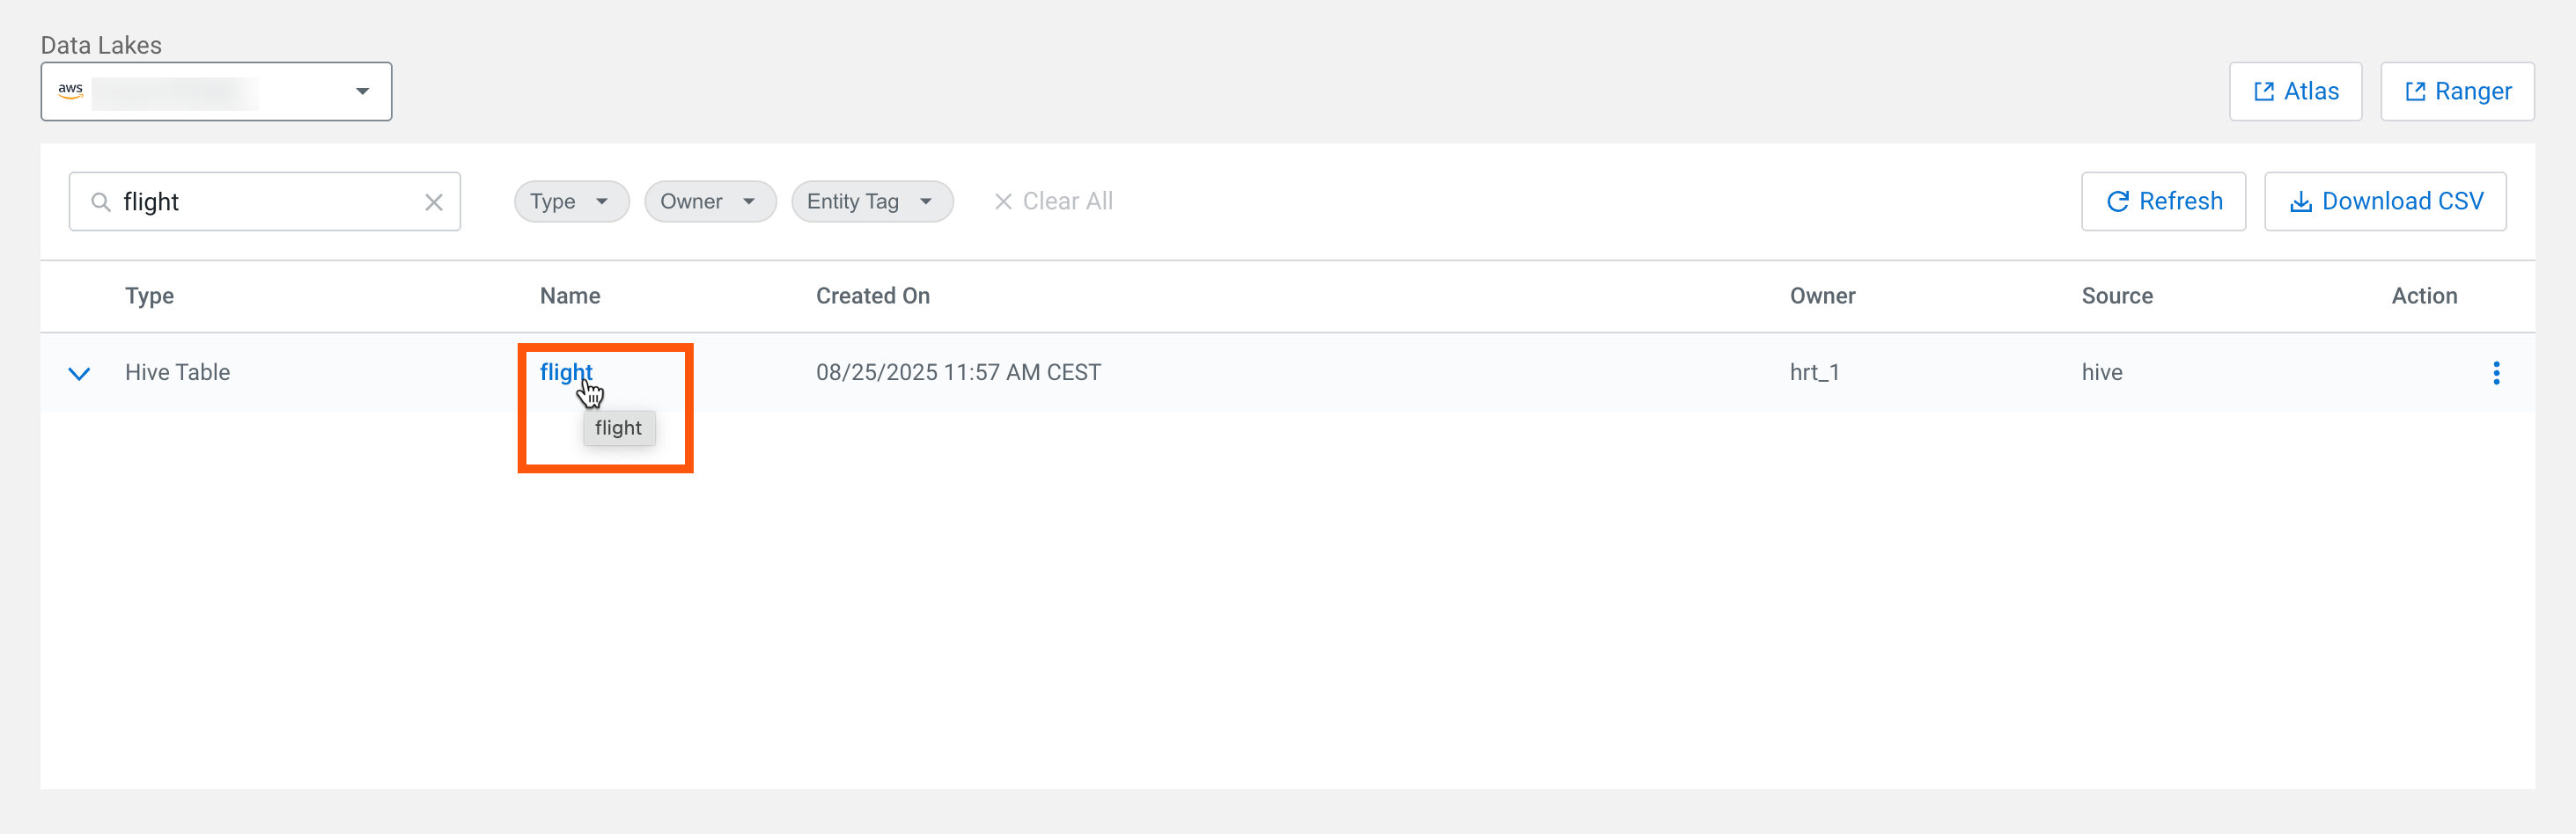The height and width of the screenshot is (834, 2576).
Task: Click the Type column header
Action: click(x=149, y=296)
